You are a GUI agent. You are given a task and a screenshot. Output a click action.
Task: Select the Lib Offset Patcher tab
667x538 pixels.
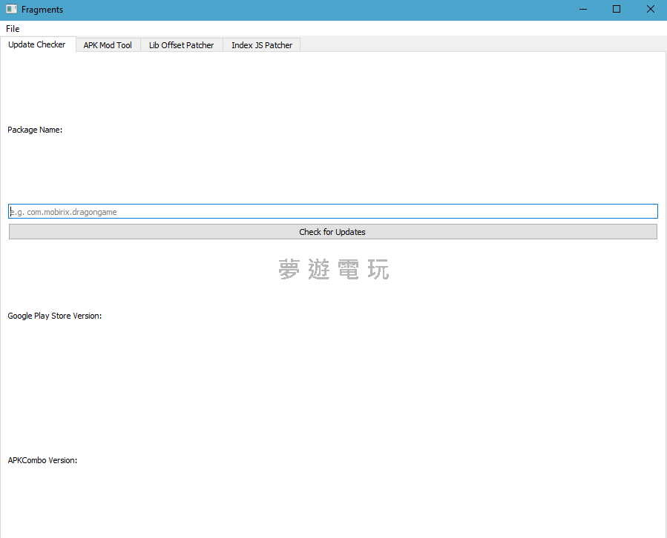(x=181, y=45)
